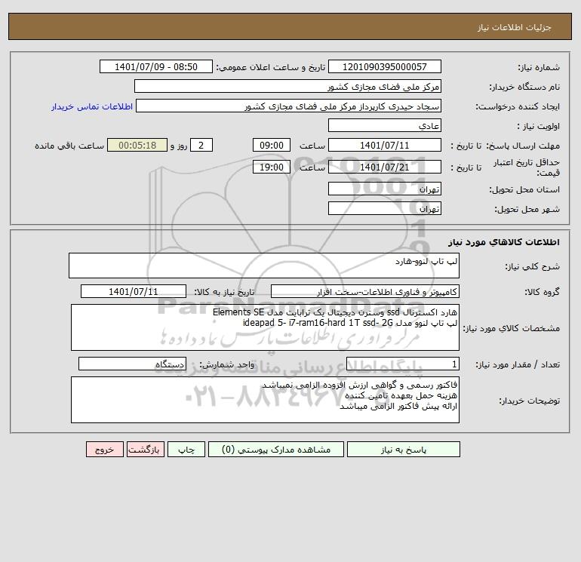Click the remaining time countdown 00:05:18
The height and width of the screenshot is (562, 581).
[x=137, y=146]
